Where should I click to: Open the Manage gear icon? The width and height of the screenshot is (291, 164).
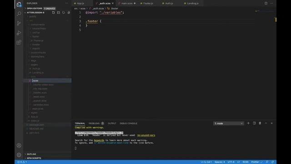19,155
